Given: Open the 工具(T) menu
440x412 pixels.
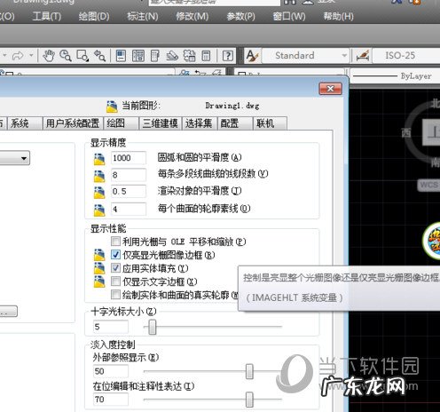Looking at the screenshot, I should [x=47, y=16].
